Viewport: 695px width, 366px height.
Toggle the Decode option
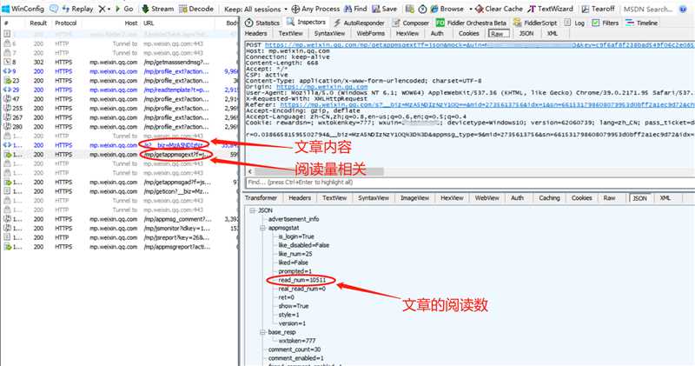[x=196, y=9]
